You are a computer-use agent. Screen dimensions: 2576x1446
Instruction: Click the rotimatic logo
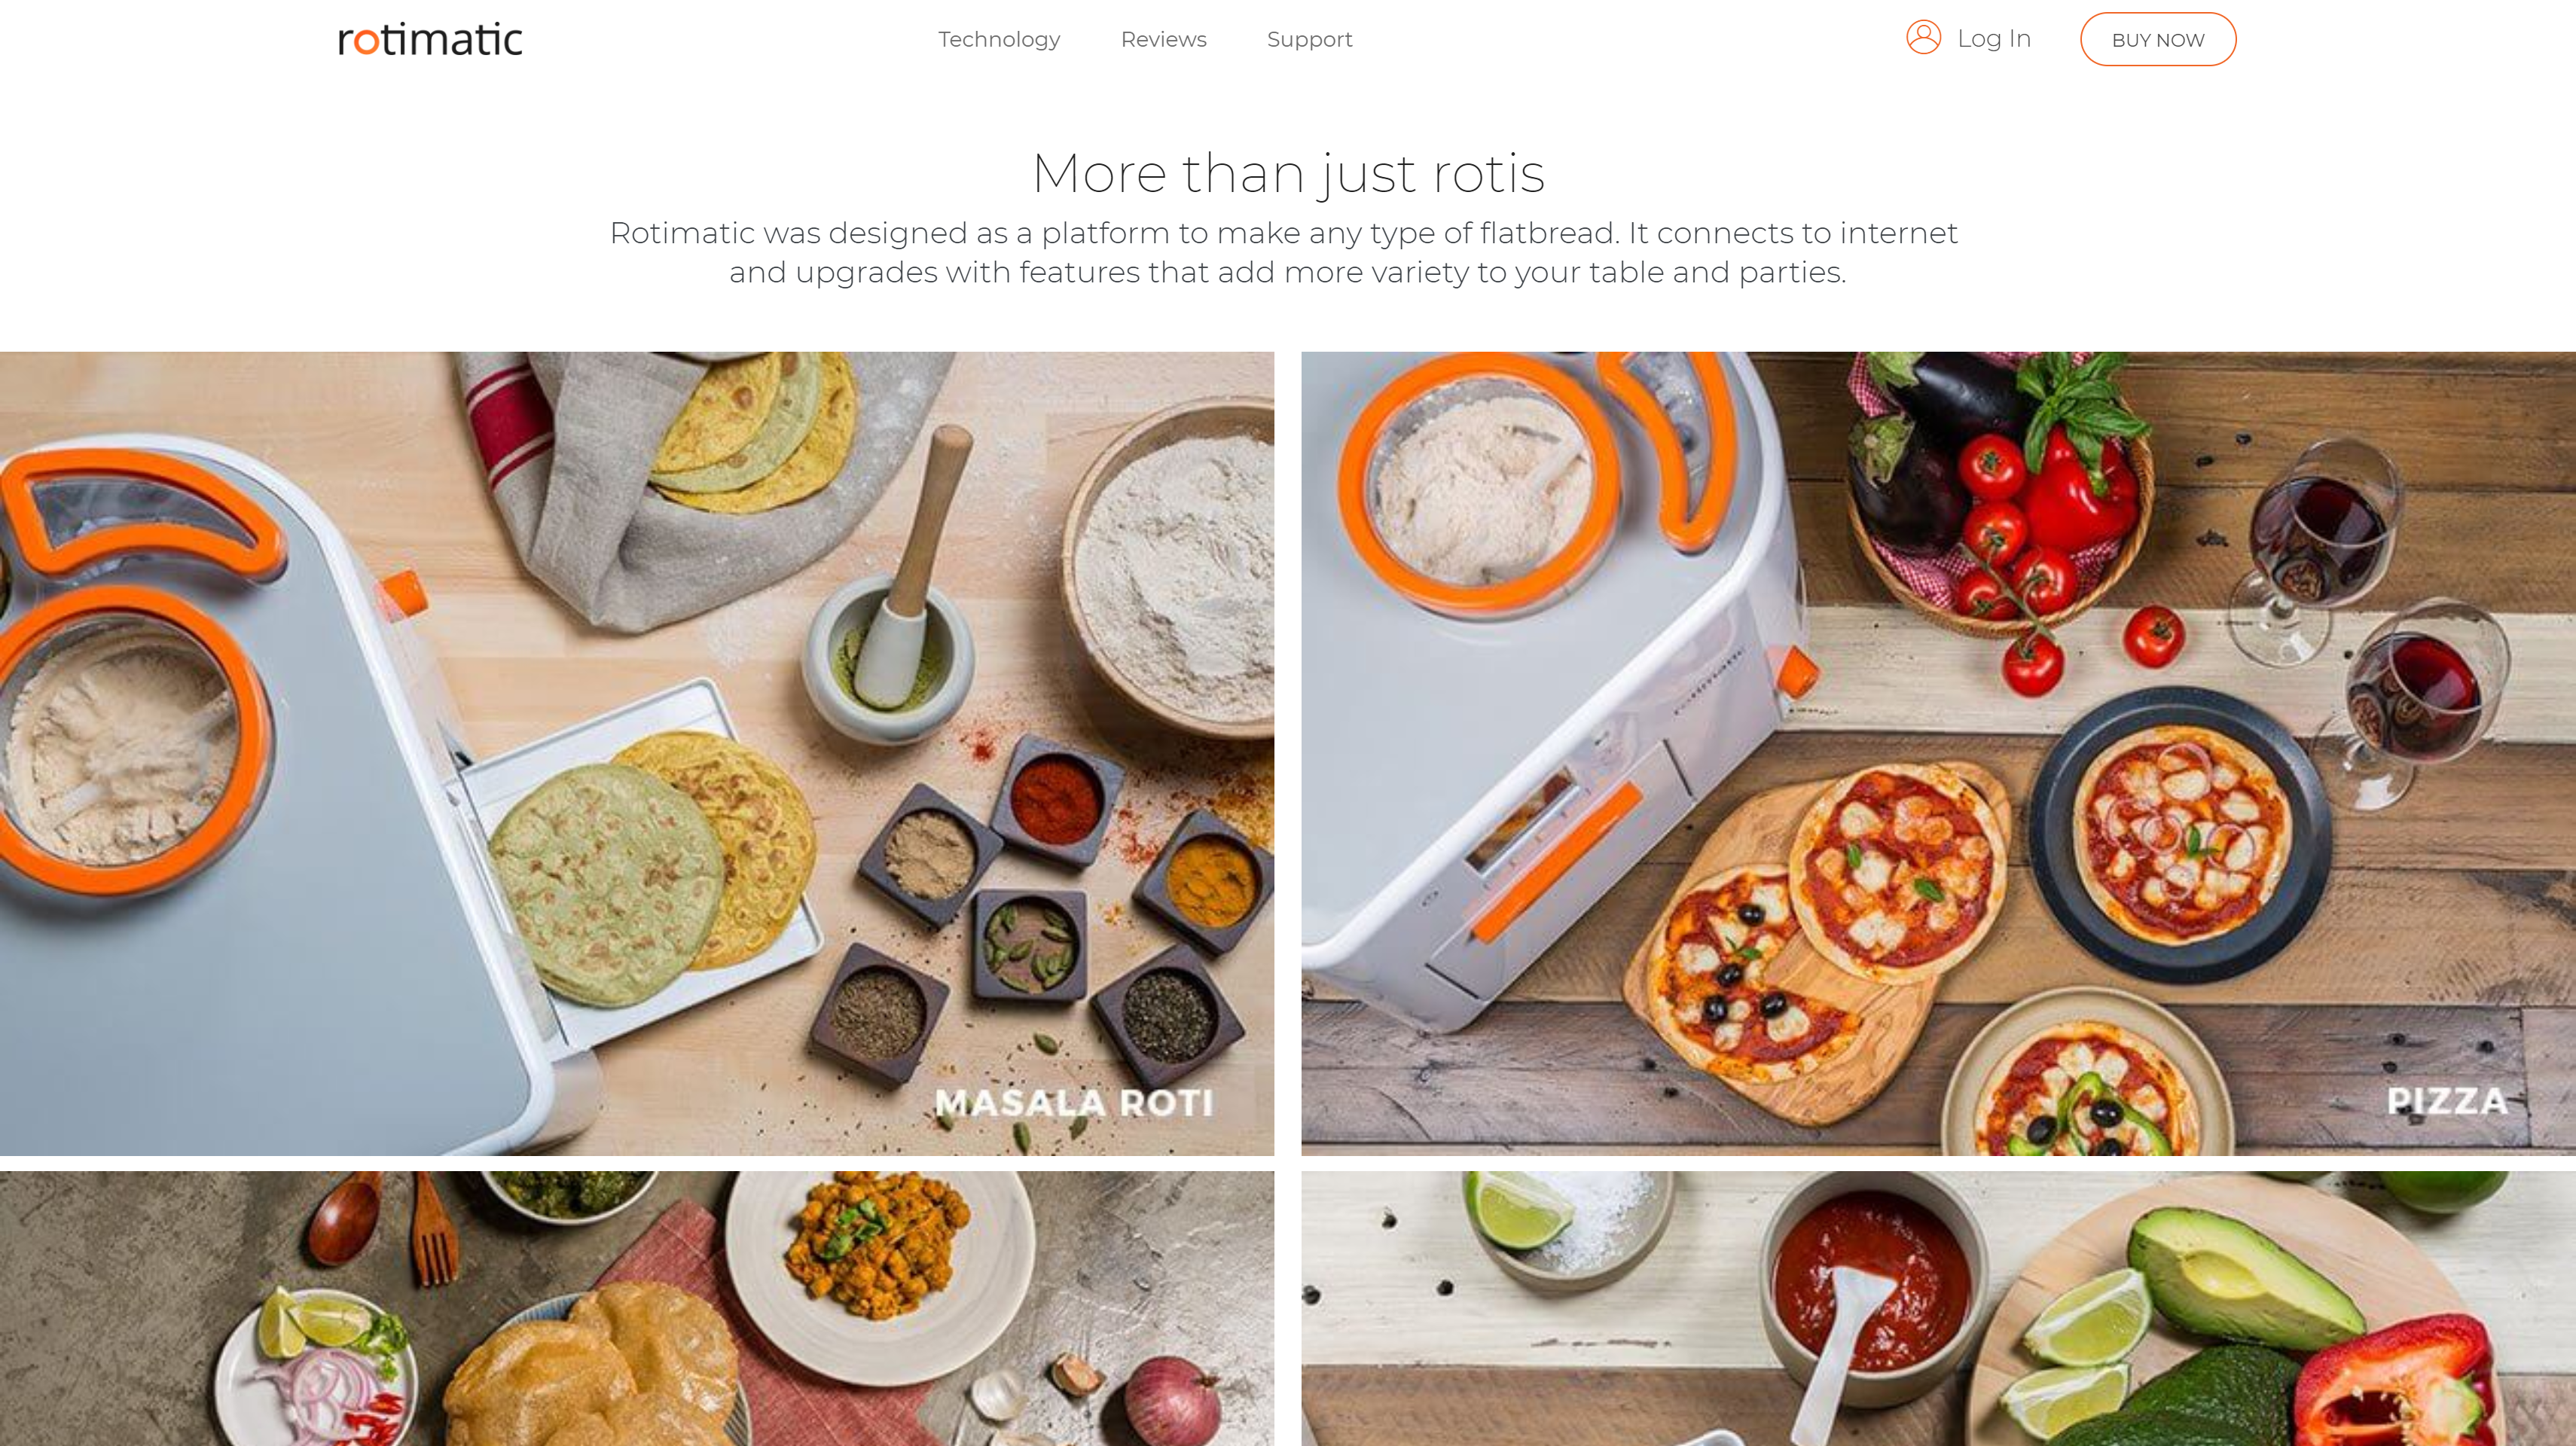[x=430, y=39]
